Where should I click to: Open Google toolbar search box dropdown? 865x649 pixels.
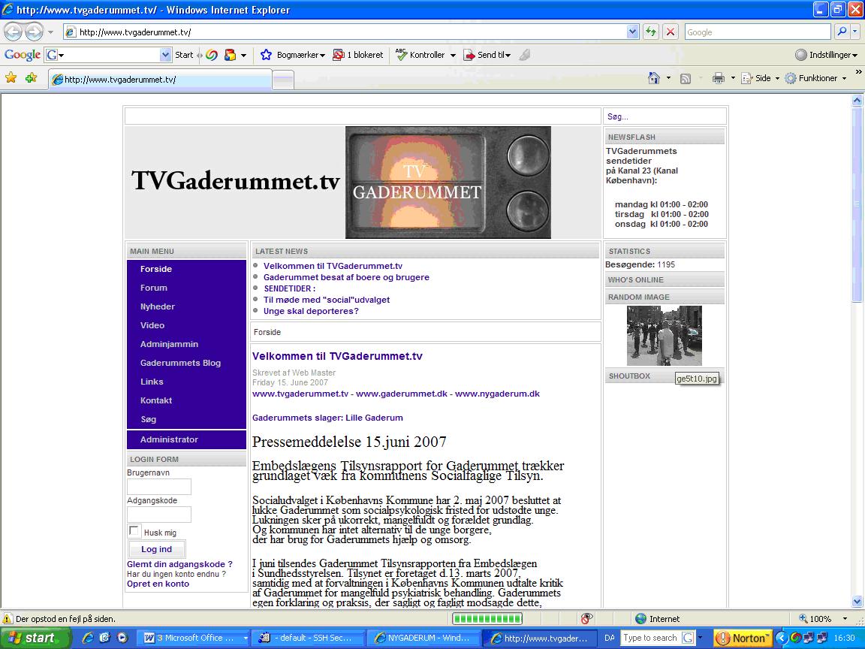[x=165, y=55]
